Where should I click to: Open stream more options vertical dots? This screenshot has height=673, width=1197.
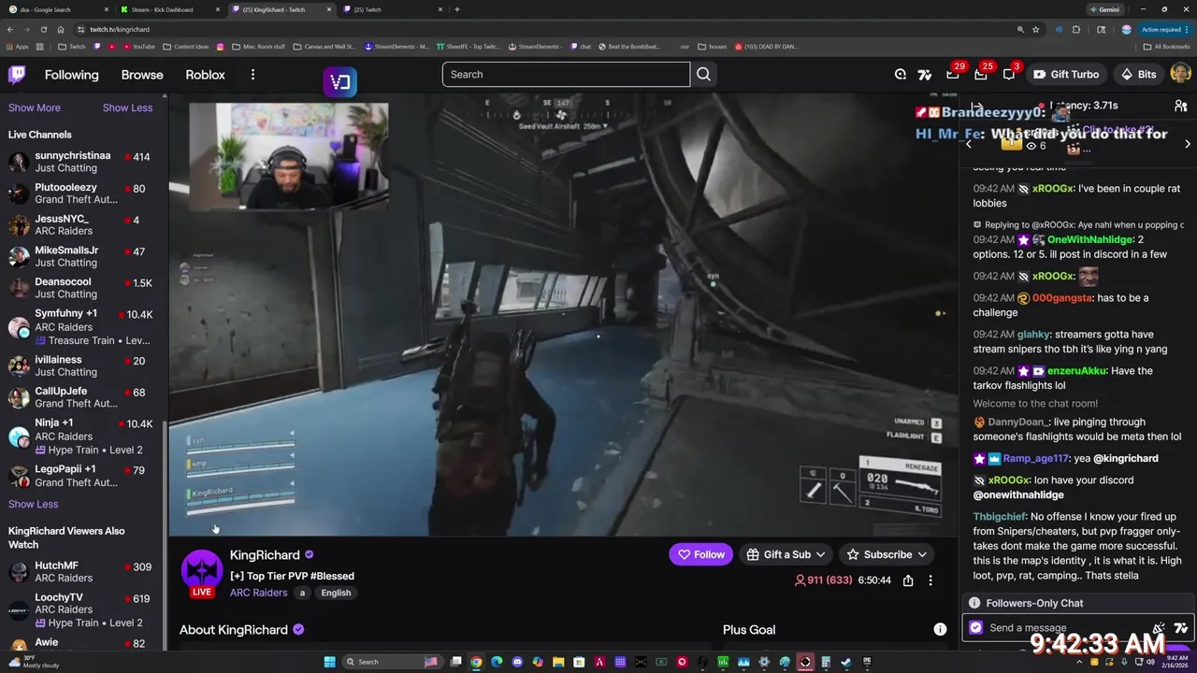930,580
